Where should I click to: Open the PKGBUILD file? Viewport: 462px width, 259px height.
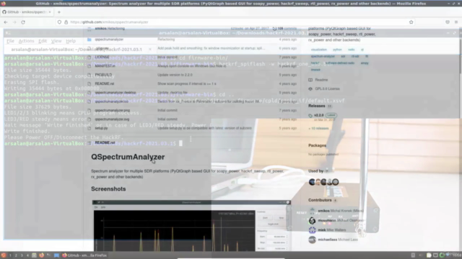(103, 75)
